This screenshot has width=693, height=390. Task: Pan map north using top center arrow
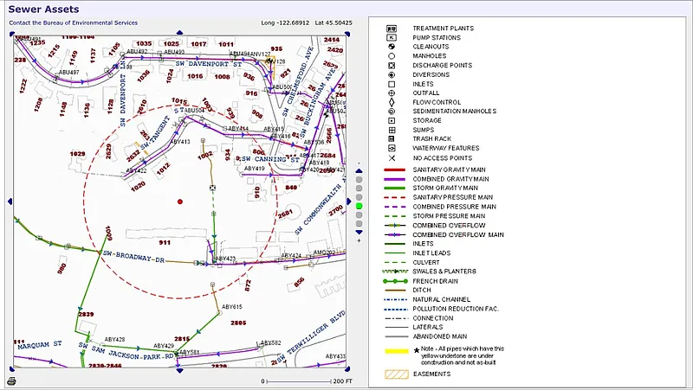pyautogui.click(x=179, y=33)
